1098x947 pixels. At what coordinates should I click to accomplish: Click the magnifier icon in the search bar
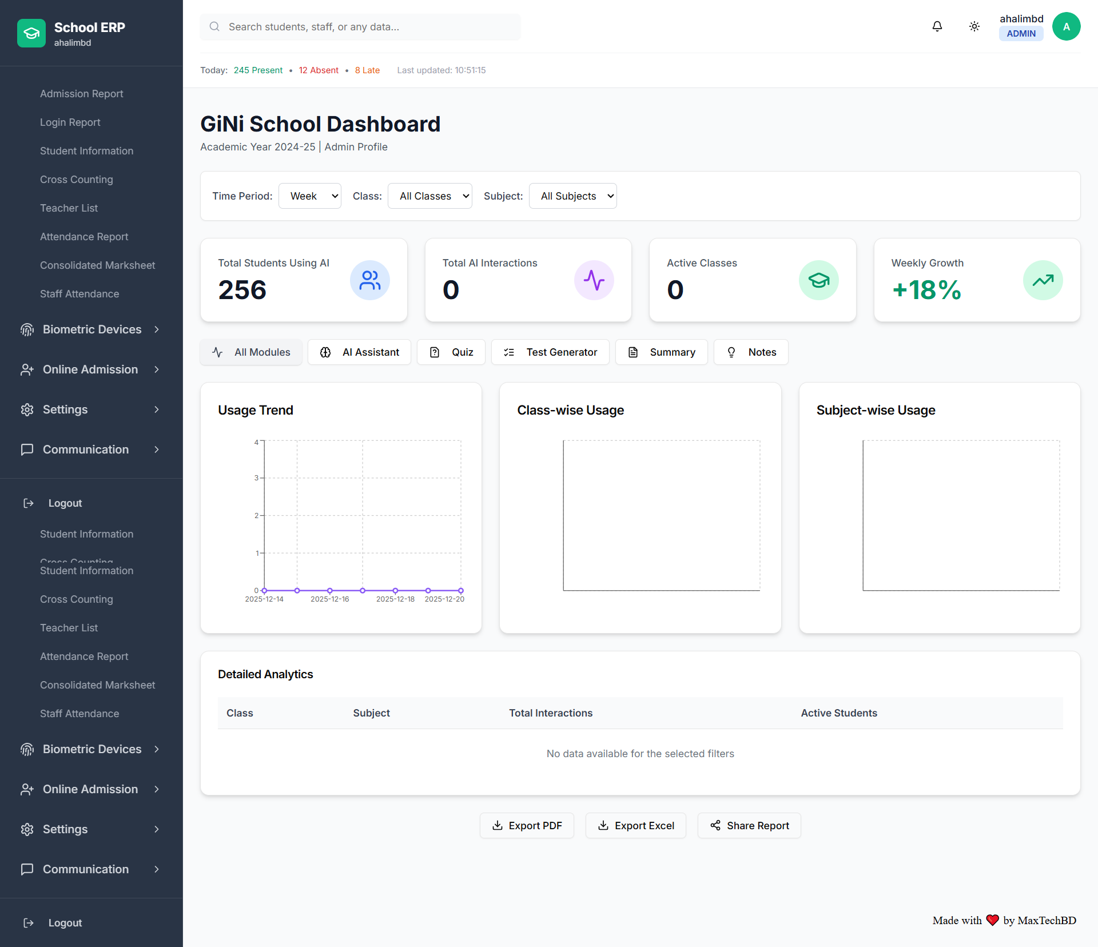click(x=214, y=26)
